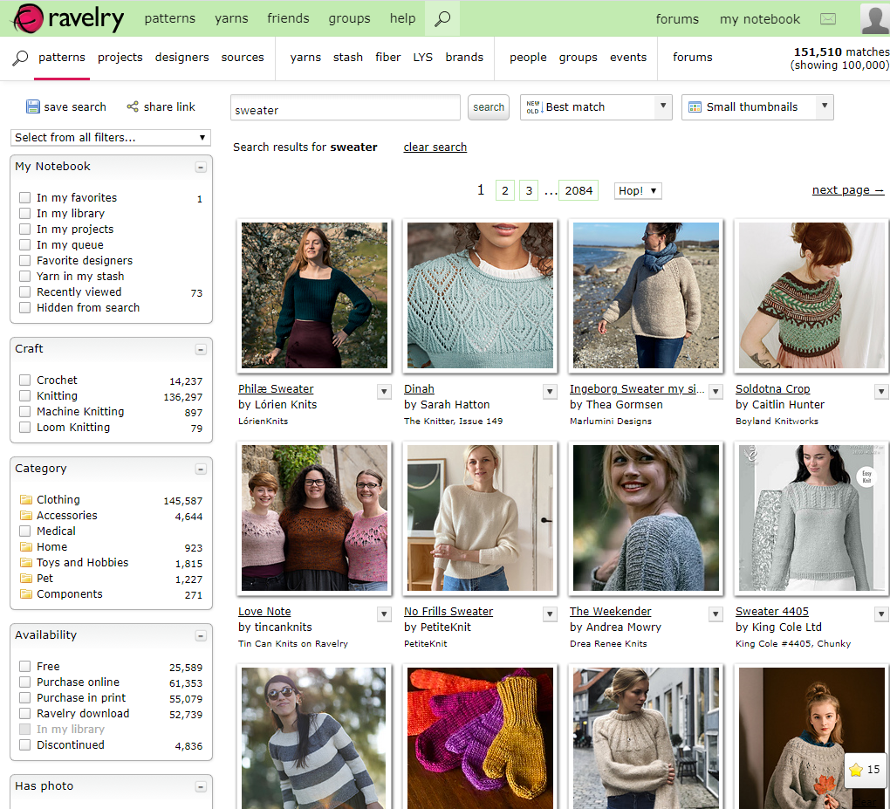Click the clear search link

[x=435, y=147]
